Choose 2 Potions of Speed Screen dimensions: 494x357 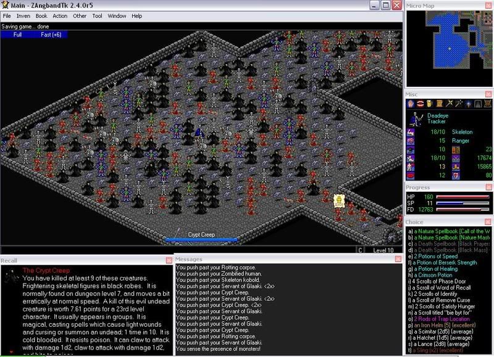point(433,256)
